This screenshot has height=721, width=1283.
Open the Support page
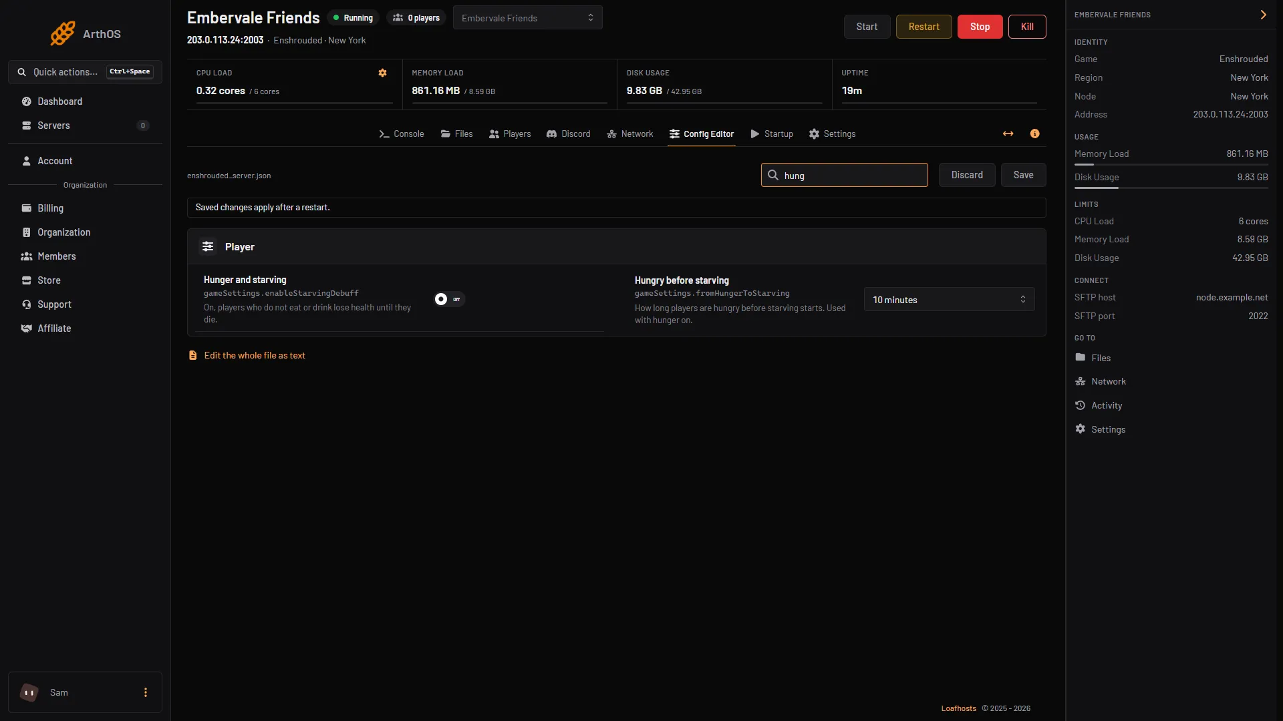tap(85, 304)
